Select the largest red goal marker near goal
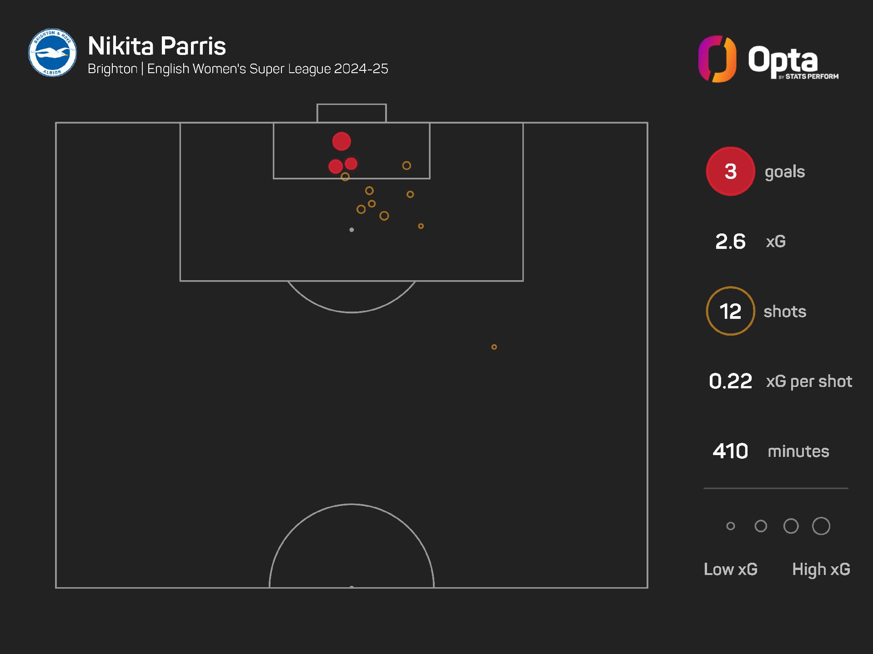873x654 pixels. tap(341, 141)
